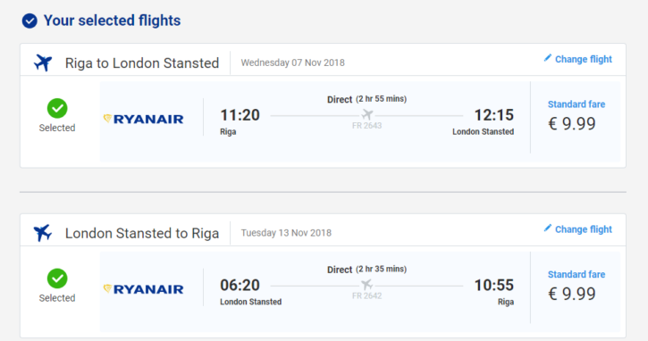Image resolution: width=648 pixels, height=341 pixels.
Task: Click the Wednesday 07 Nov 2018 date
Action: pyautogui.click(x=292, y=62)
